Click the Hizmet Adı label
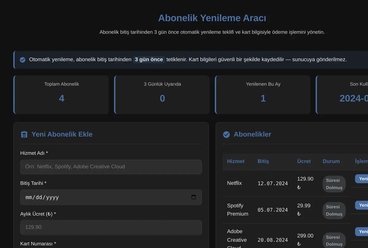Image resolution: width=368 pixels, height=248 pixels. click(34, 153)
